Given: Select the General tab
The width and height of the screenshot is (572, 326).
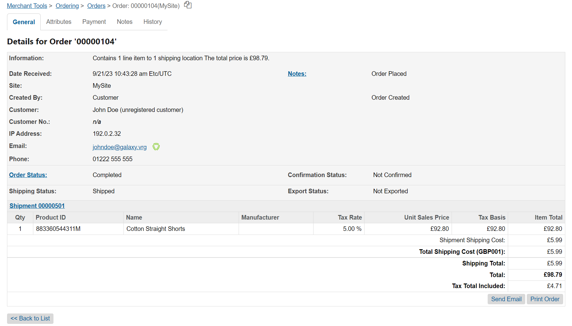Looking at the screenshot, I should pos(24,22).
